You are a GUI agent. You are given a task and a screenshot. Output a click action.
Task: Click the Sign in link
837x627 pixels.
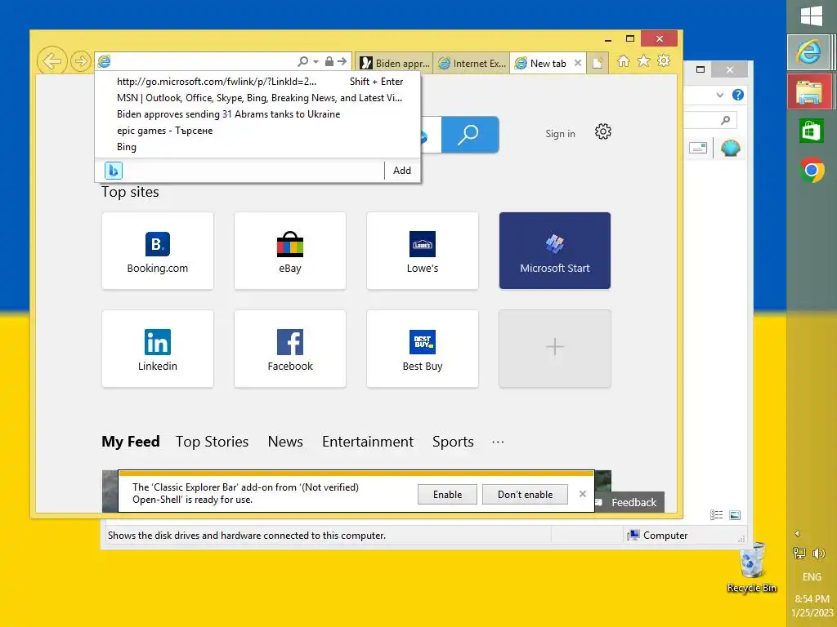click(x=560, y=134)
